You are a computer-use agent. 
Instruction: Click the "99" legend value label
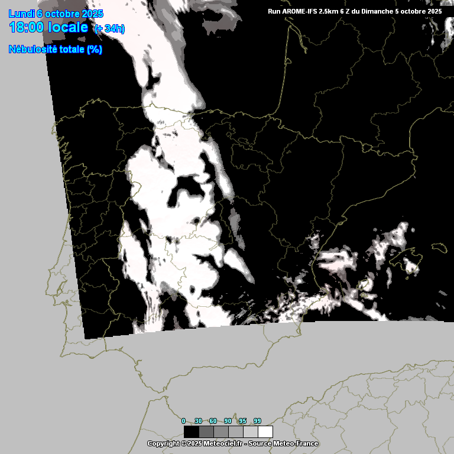(258, 421)
